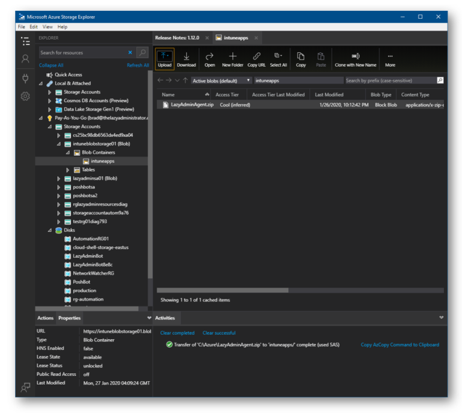Collapse the intuneblobstorage01 (Blob) node
Screen dimensions: 462x413
pos(58,144)
